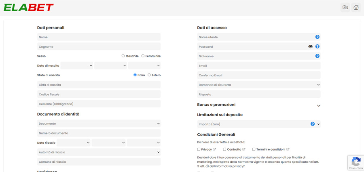Click the Dati personali heading
This screenshot has width=364, height=172.
(51, 28)
